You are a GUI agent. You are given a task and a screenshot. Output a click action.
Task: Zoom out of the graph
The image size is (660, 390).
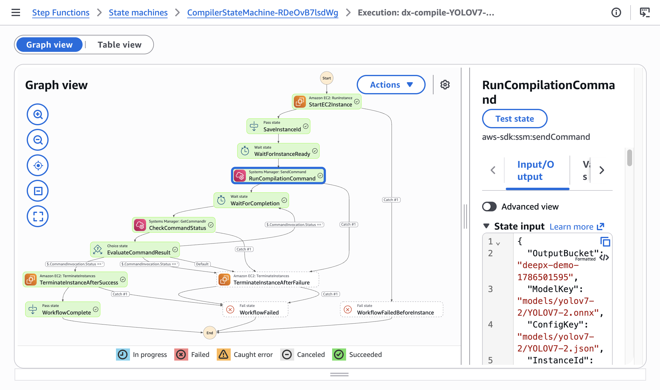(x=38, y=140)
